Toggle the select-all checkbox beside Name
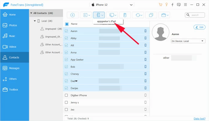The width and height of the screenshot is (209, 121). click(67, 24)
